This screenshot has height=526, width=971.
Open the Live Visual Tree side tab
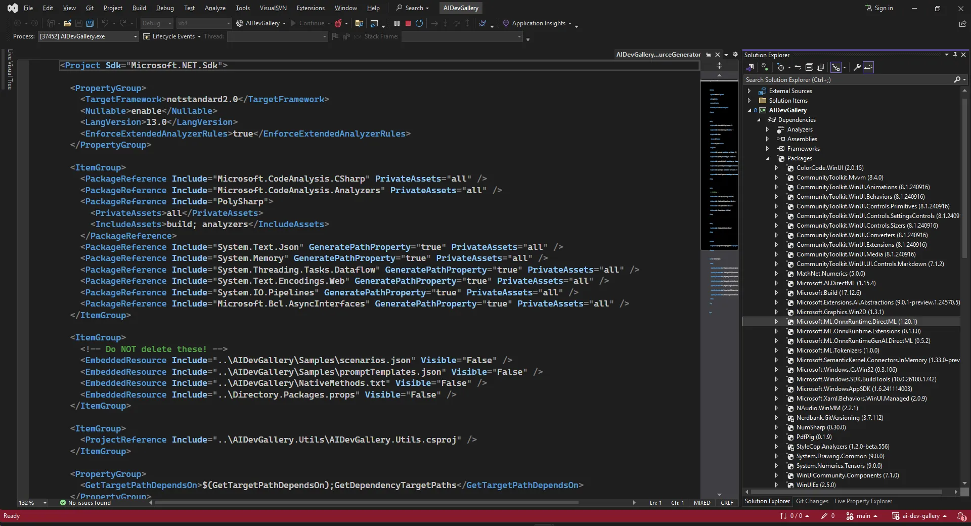(x=9, y=69)
